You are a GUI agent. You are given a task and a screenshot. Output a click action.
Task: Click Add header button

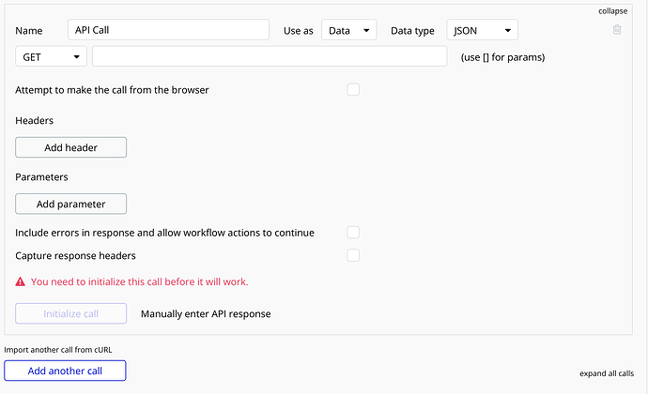click(x=70, y=147)
